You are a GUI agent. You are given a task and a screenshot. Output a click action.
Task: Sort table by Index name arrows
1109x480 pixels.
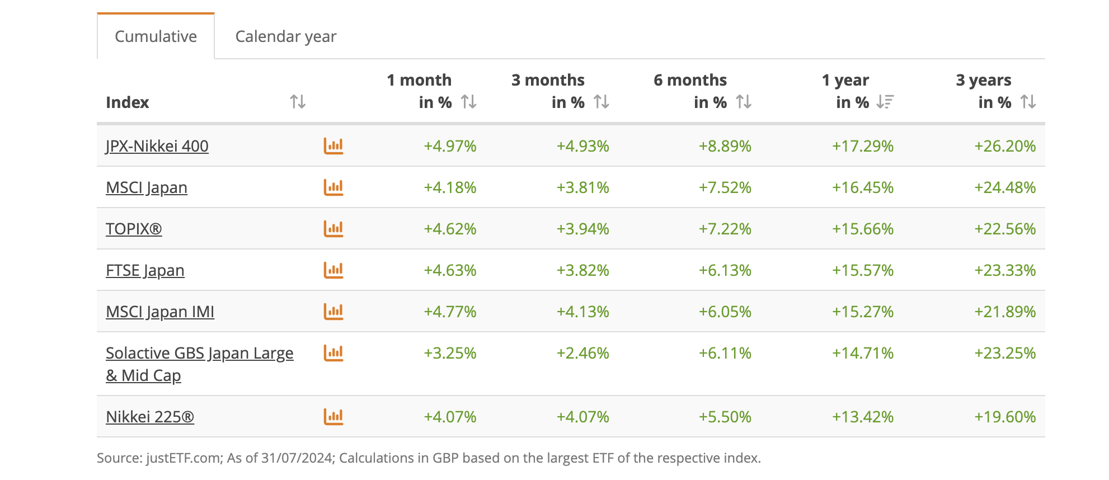pos(298,102)
